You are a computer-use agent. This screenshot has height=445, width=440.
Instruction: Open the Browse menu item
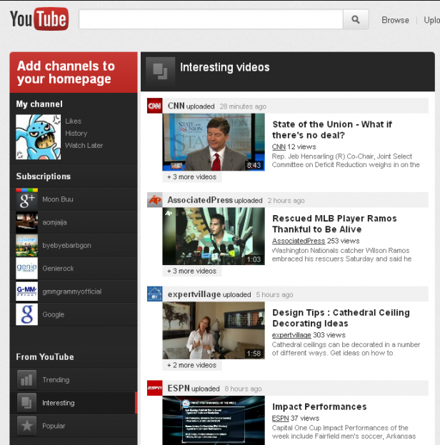click(395, 20)
